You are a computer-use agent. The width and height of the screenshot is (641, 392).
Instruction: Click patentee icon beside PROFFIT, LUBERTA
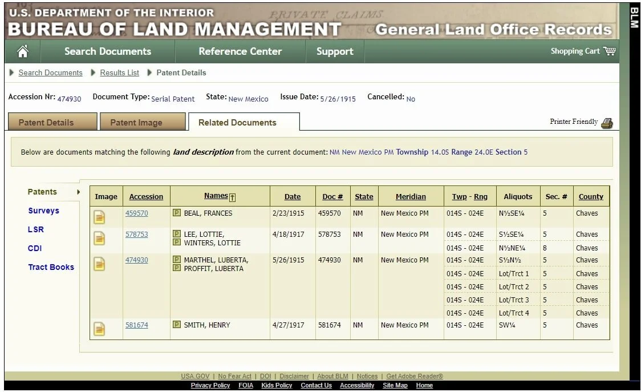coord(177,268)
